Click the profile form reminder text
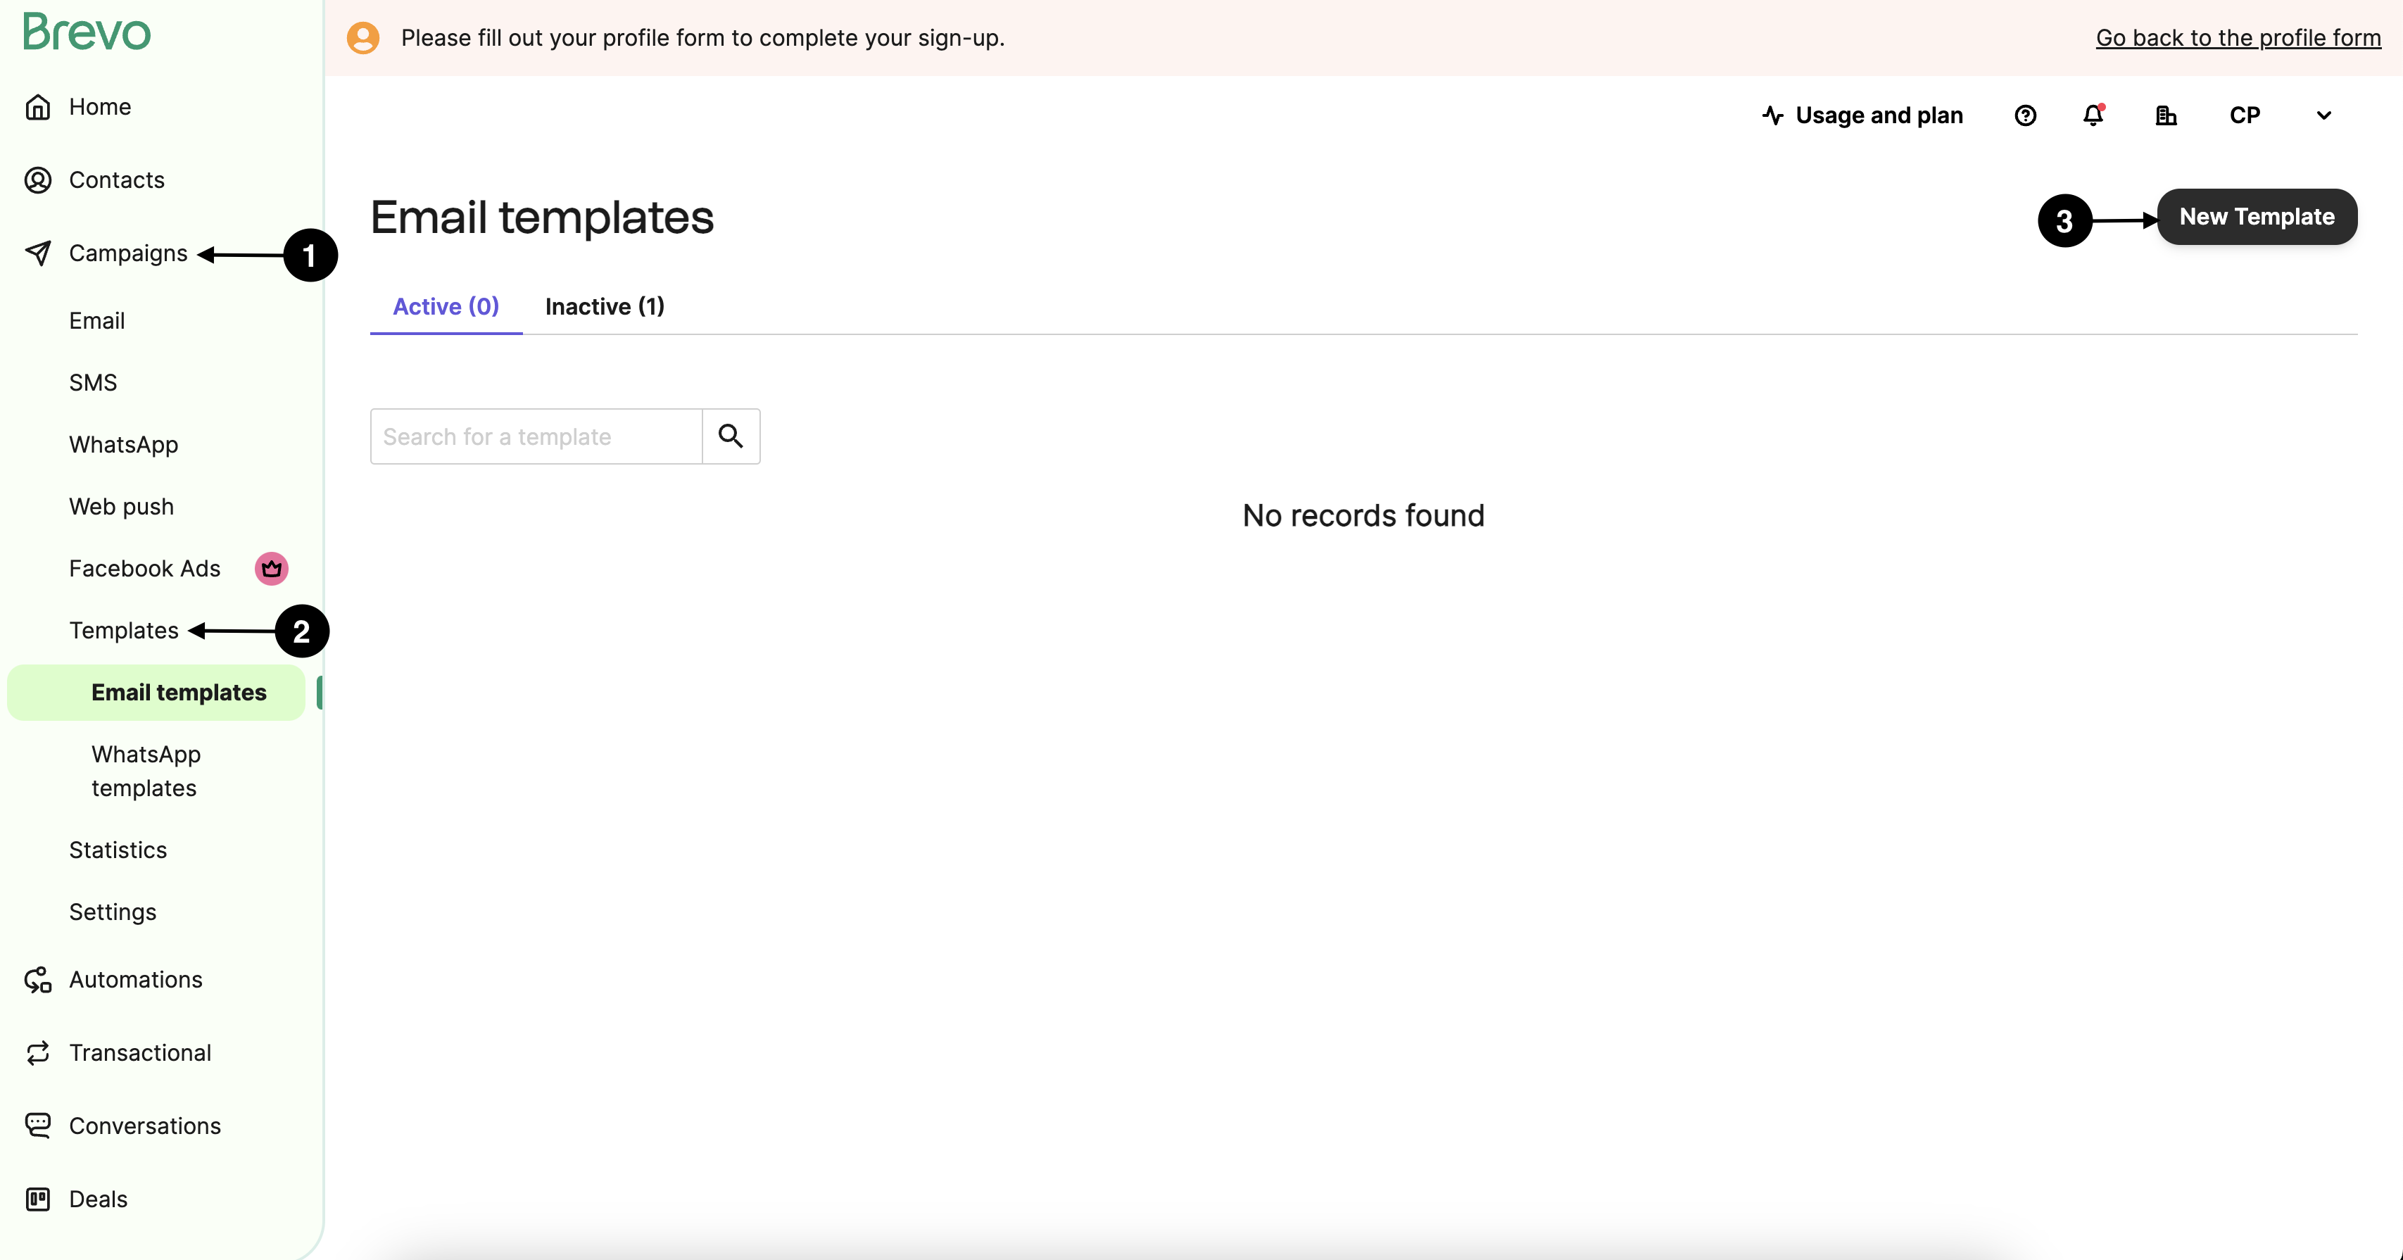Screen dimensions: 2403x1260 (x=702, y=38)
